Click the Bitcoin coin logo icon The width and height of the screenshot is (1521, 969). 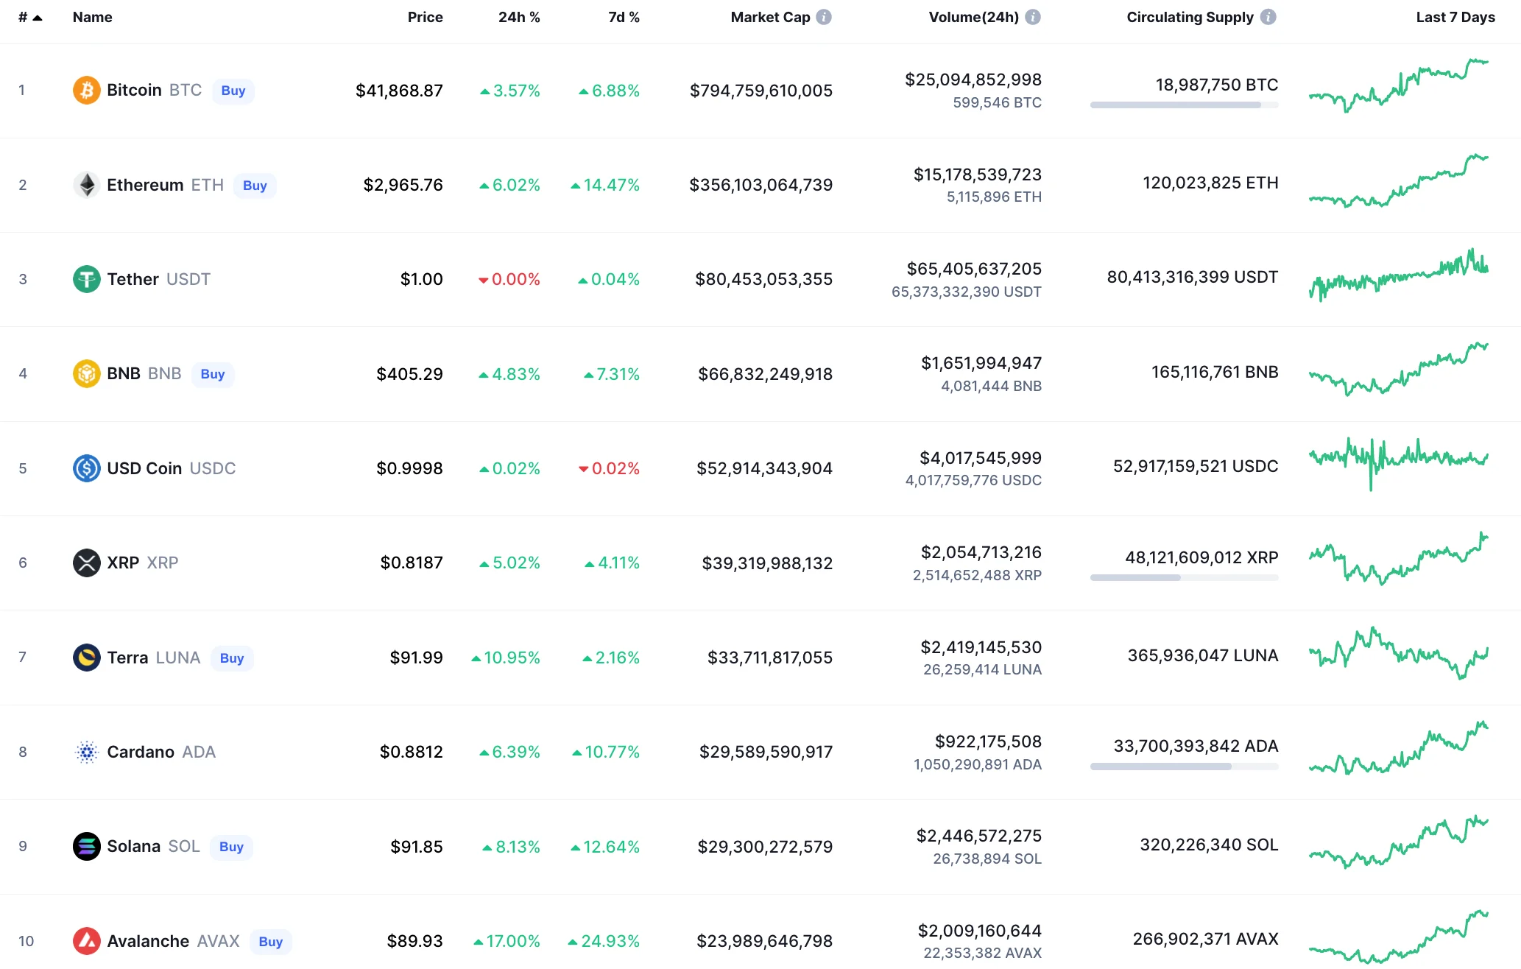click(86, 91)
